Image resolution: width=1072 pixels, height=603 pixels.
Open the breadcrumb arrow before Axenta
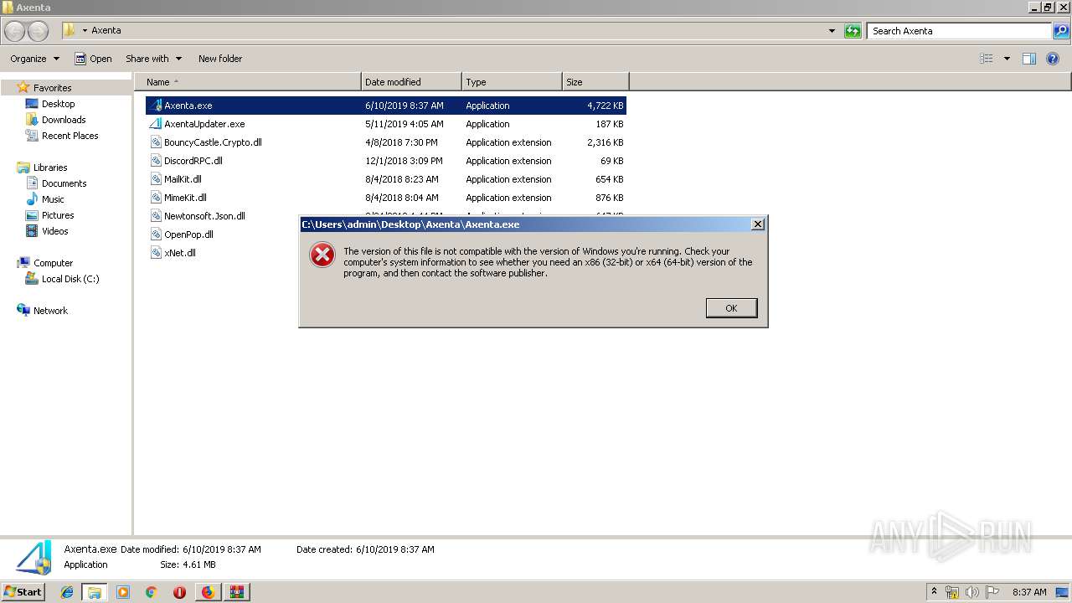pyautogui.click(x=85, y=31)
